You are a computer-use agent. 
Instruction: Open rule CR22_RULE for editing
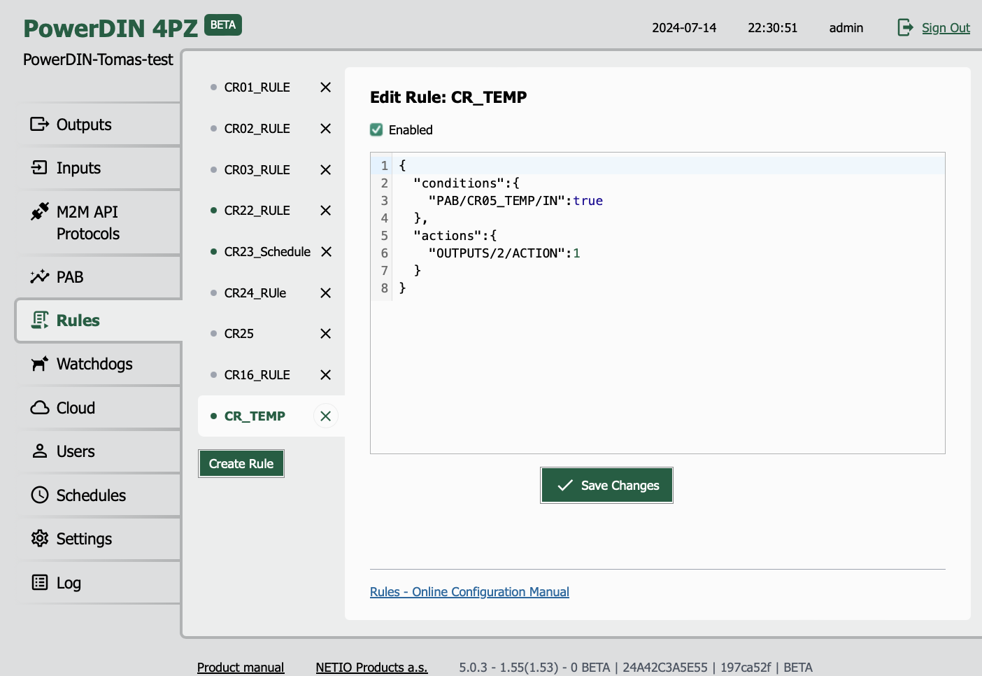(x=257, y=211)
